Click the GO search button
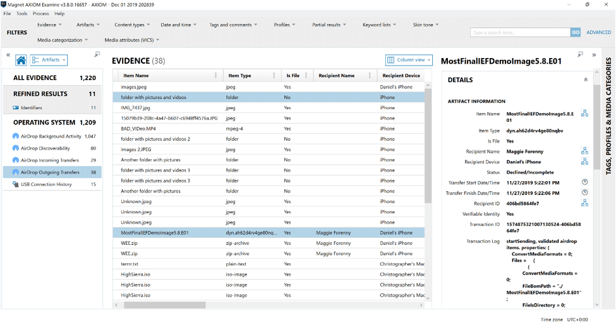Image resolution: width=616 pixels, height=330 pixels. pyautogui.click(x=576, y=32)
